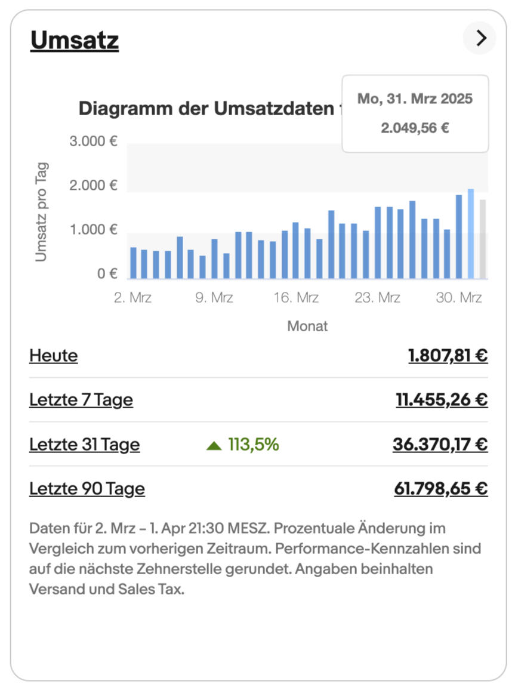Click the 16. Mrz axis label
515x690 pixels.
click(x=296, y=297)
